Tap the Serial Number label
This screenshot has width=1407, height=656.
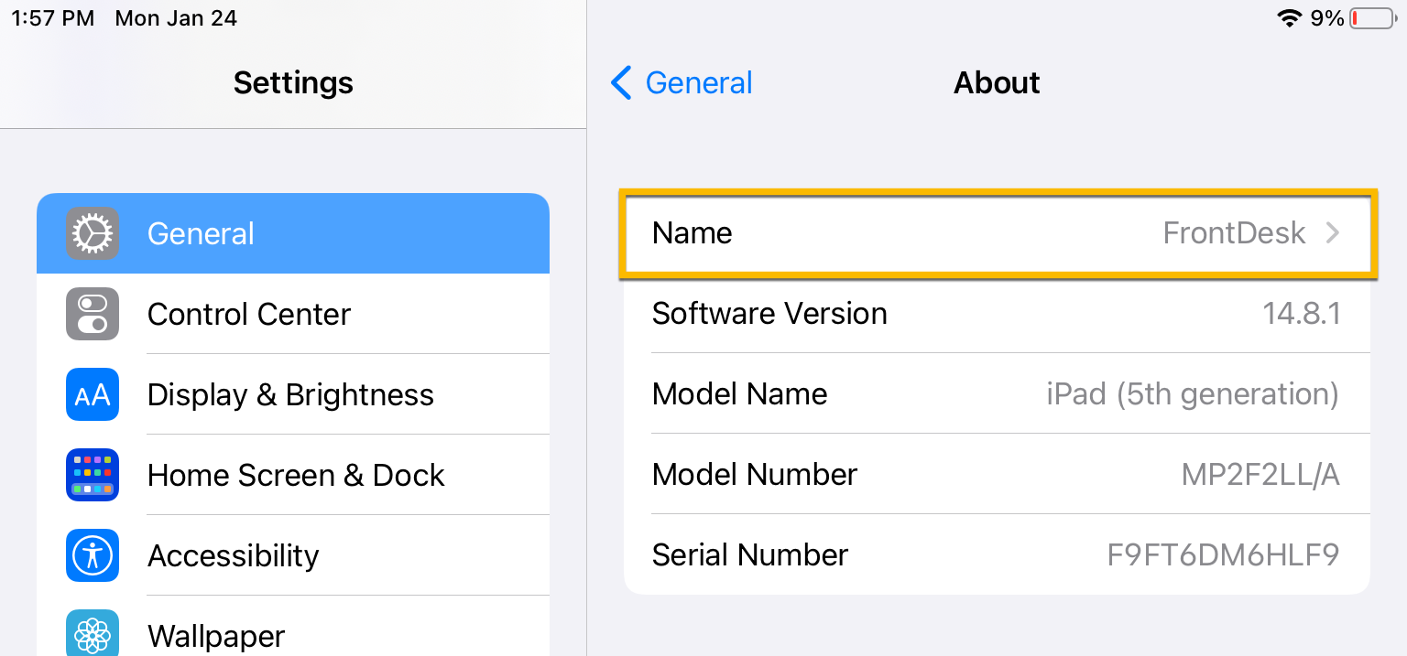point(750,555)
